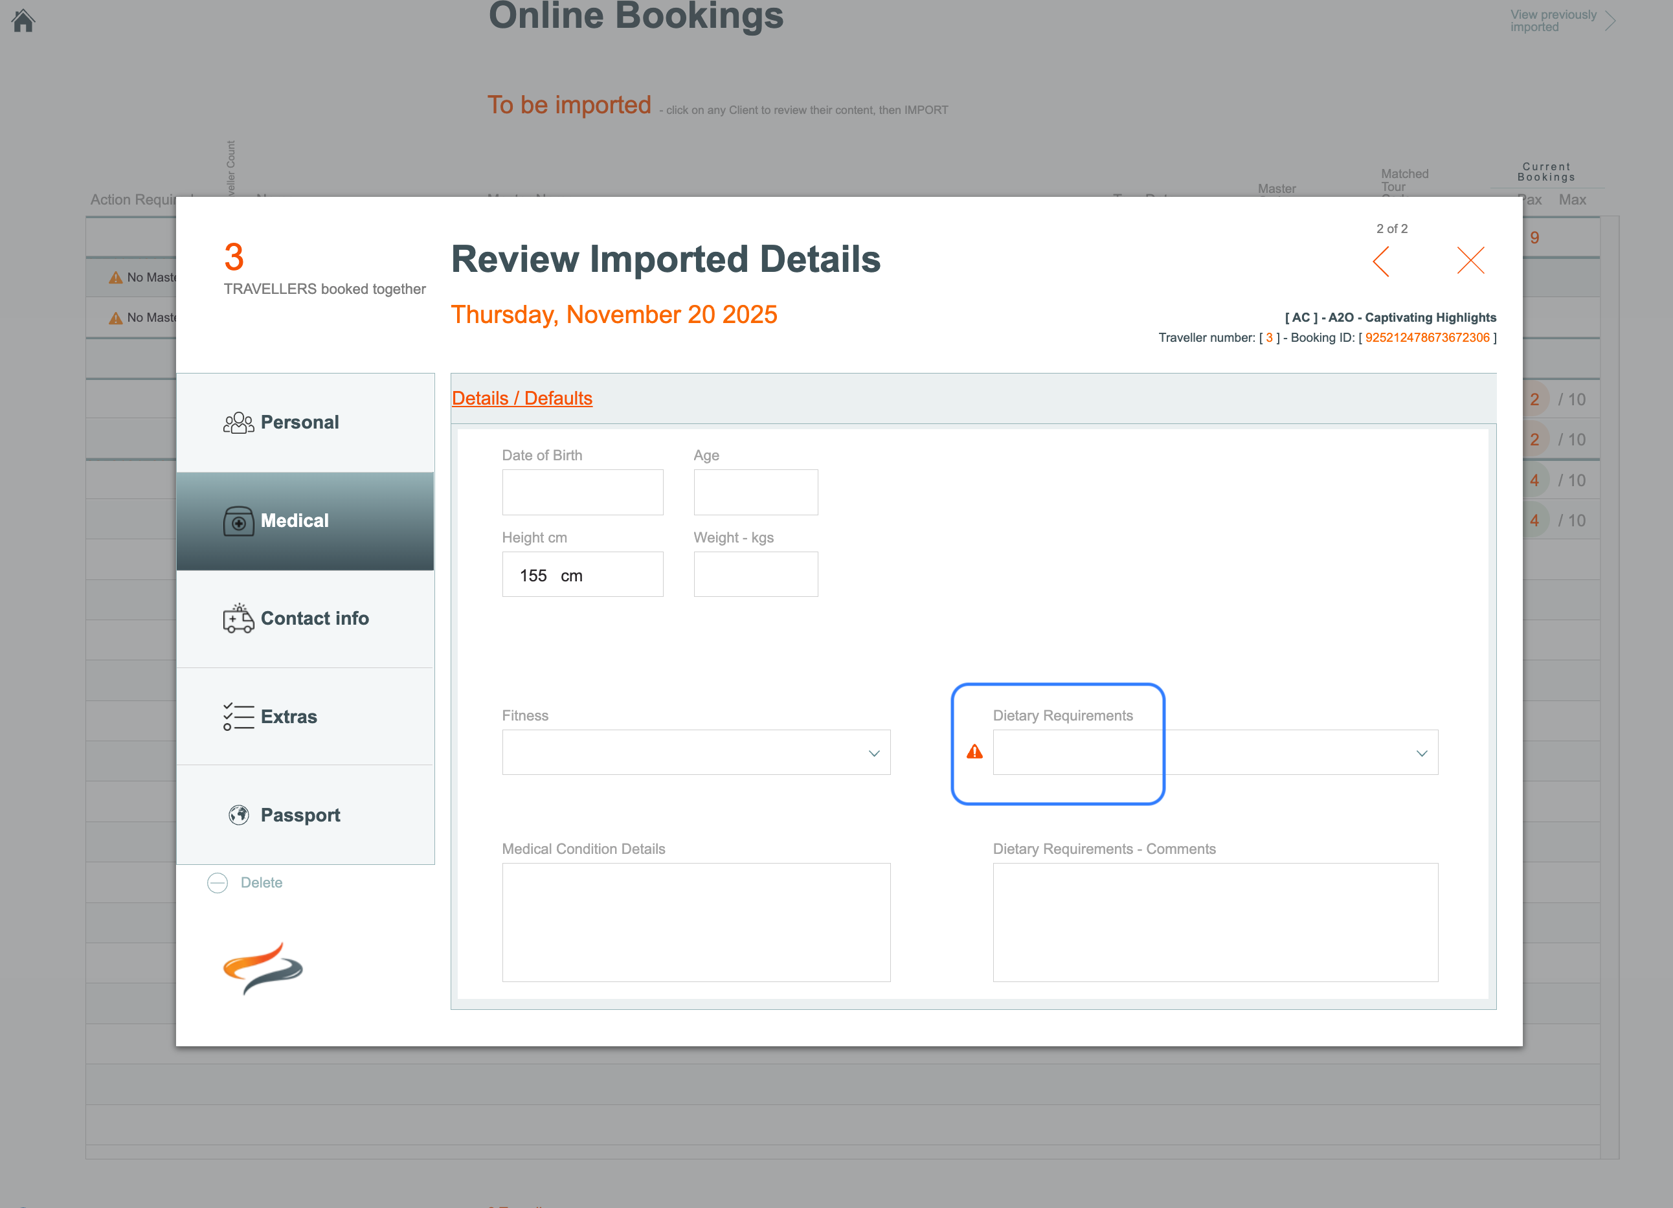Click the Weight - kgs input field

[756, 574]
